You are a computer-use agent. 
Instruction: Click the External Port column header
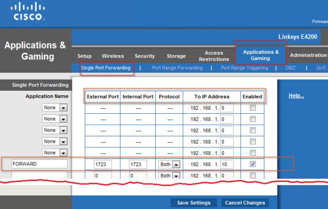tap(103, 97)
